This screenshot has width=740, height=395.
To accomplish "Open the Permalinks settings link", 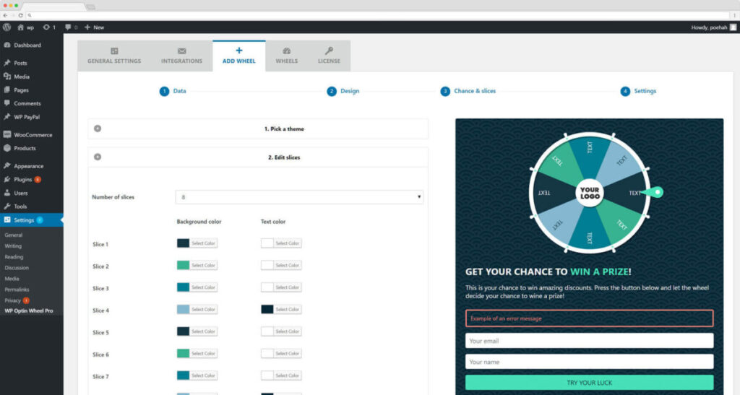I will (x=17, y=289).
